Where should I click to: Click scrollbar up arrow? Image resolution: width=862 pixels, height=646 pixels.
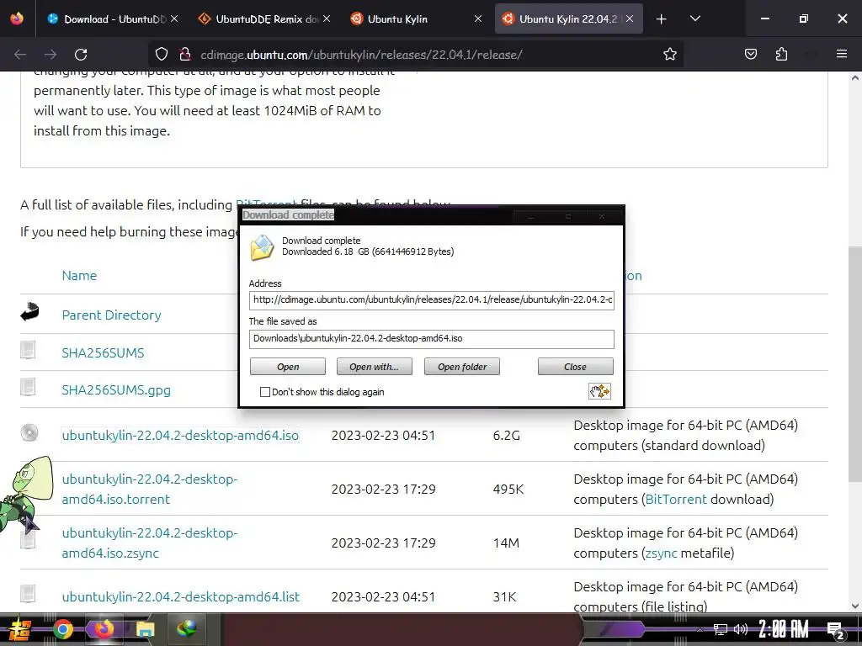(855, 78)
